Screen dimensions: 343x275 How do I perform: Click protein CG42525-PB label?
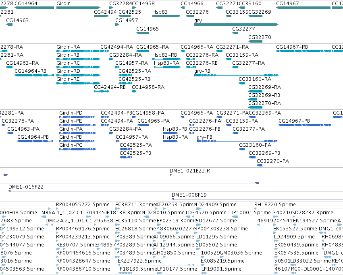coord(135,153)
